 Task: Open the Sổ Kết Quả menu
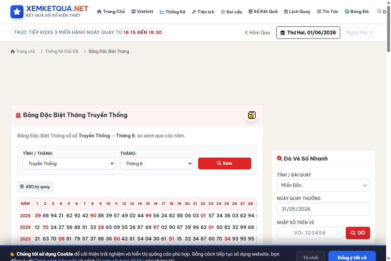pos(263,12)
